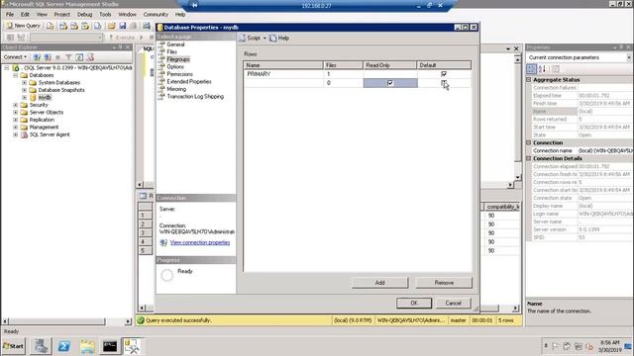The image size is (634, 356).
Task: Open the Current connection parameters dropdown
Action: tap(629, 57)
